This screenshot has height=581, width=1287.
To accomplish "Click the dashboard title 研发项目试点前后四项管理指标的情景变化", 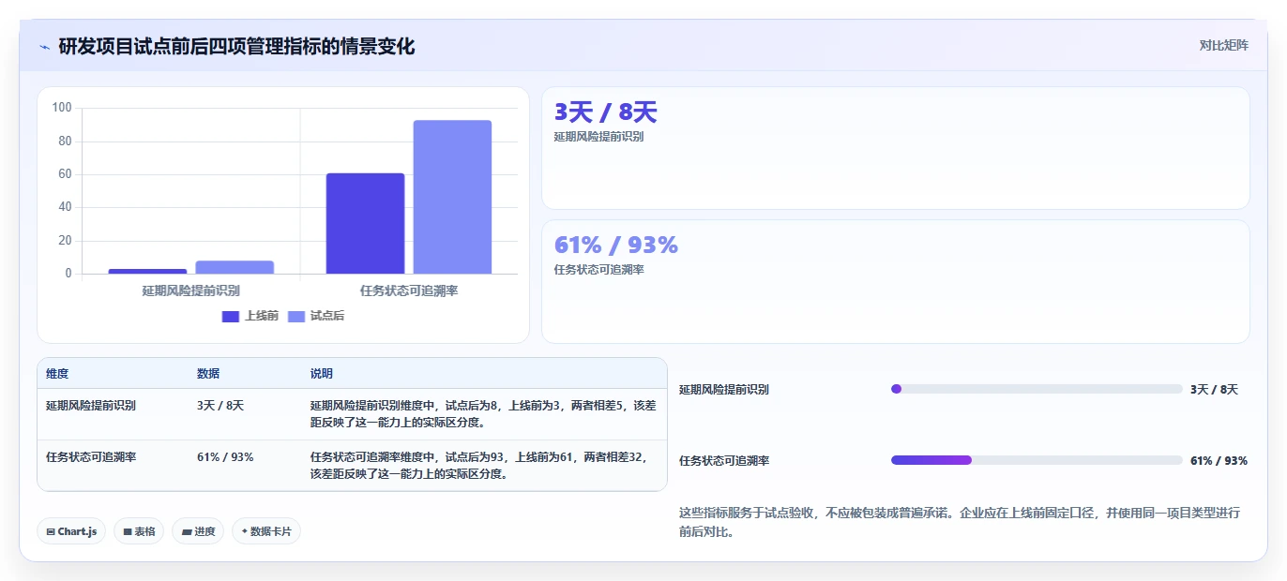I will 236,46.
